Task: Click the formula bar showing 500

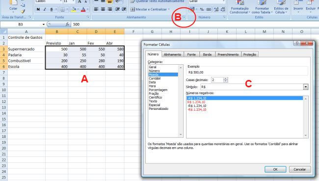Action: click(x=195, y=25)
